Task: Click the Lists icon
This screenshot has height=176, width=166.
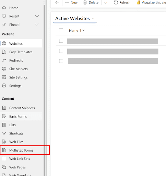Action: tap(4, 125)
